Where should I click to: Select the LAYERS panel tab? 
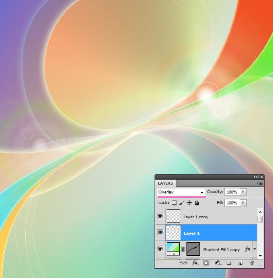tap(165, 183)
